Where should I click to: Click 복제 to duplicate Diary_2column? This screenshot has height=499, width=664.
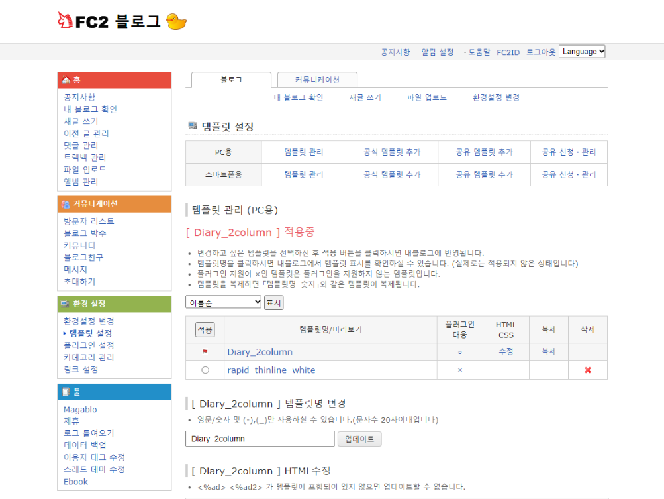click(547, 352)
